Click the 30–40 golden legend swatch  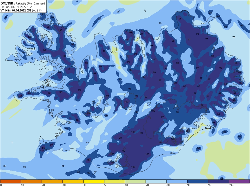tap(73, 182)
